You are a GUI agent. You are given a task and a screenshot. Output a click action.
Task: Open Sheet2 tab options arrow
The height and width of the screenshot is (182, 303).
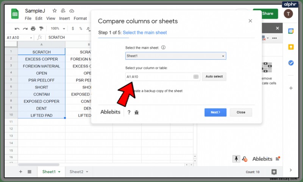pos(87,172)
